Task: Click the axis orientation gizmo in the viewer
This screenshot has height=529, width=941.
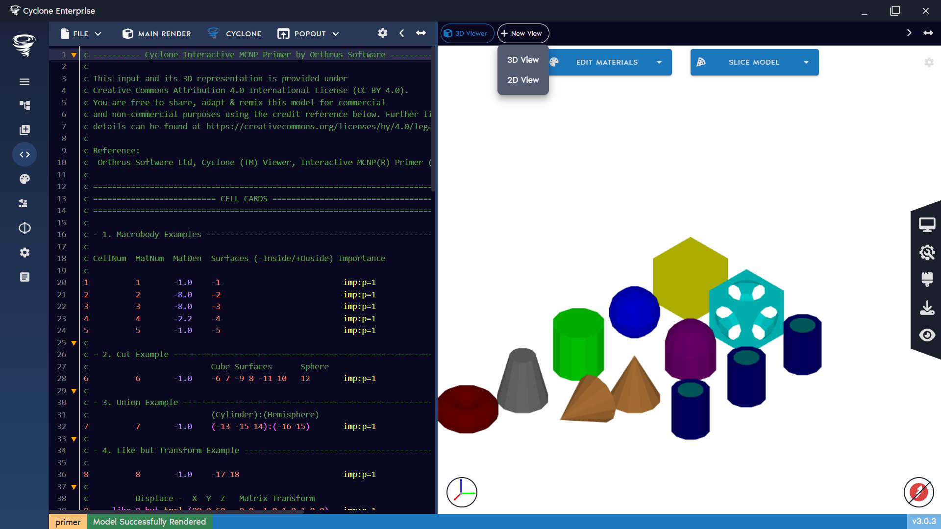Action: [461, 492]
